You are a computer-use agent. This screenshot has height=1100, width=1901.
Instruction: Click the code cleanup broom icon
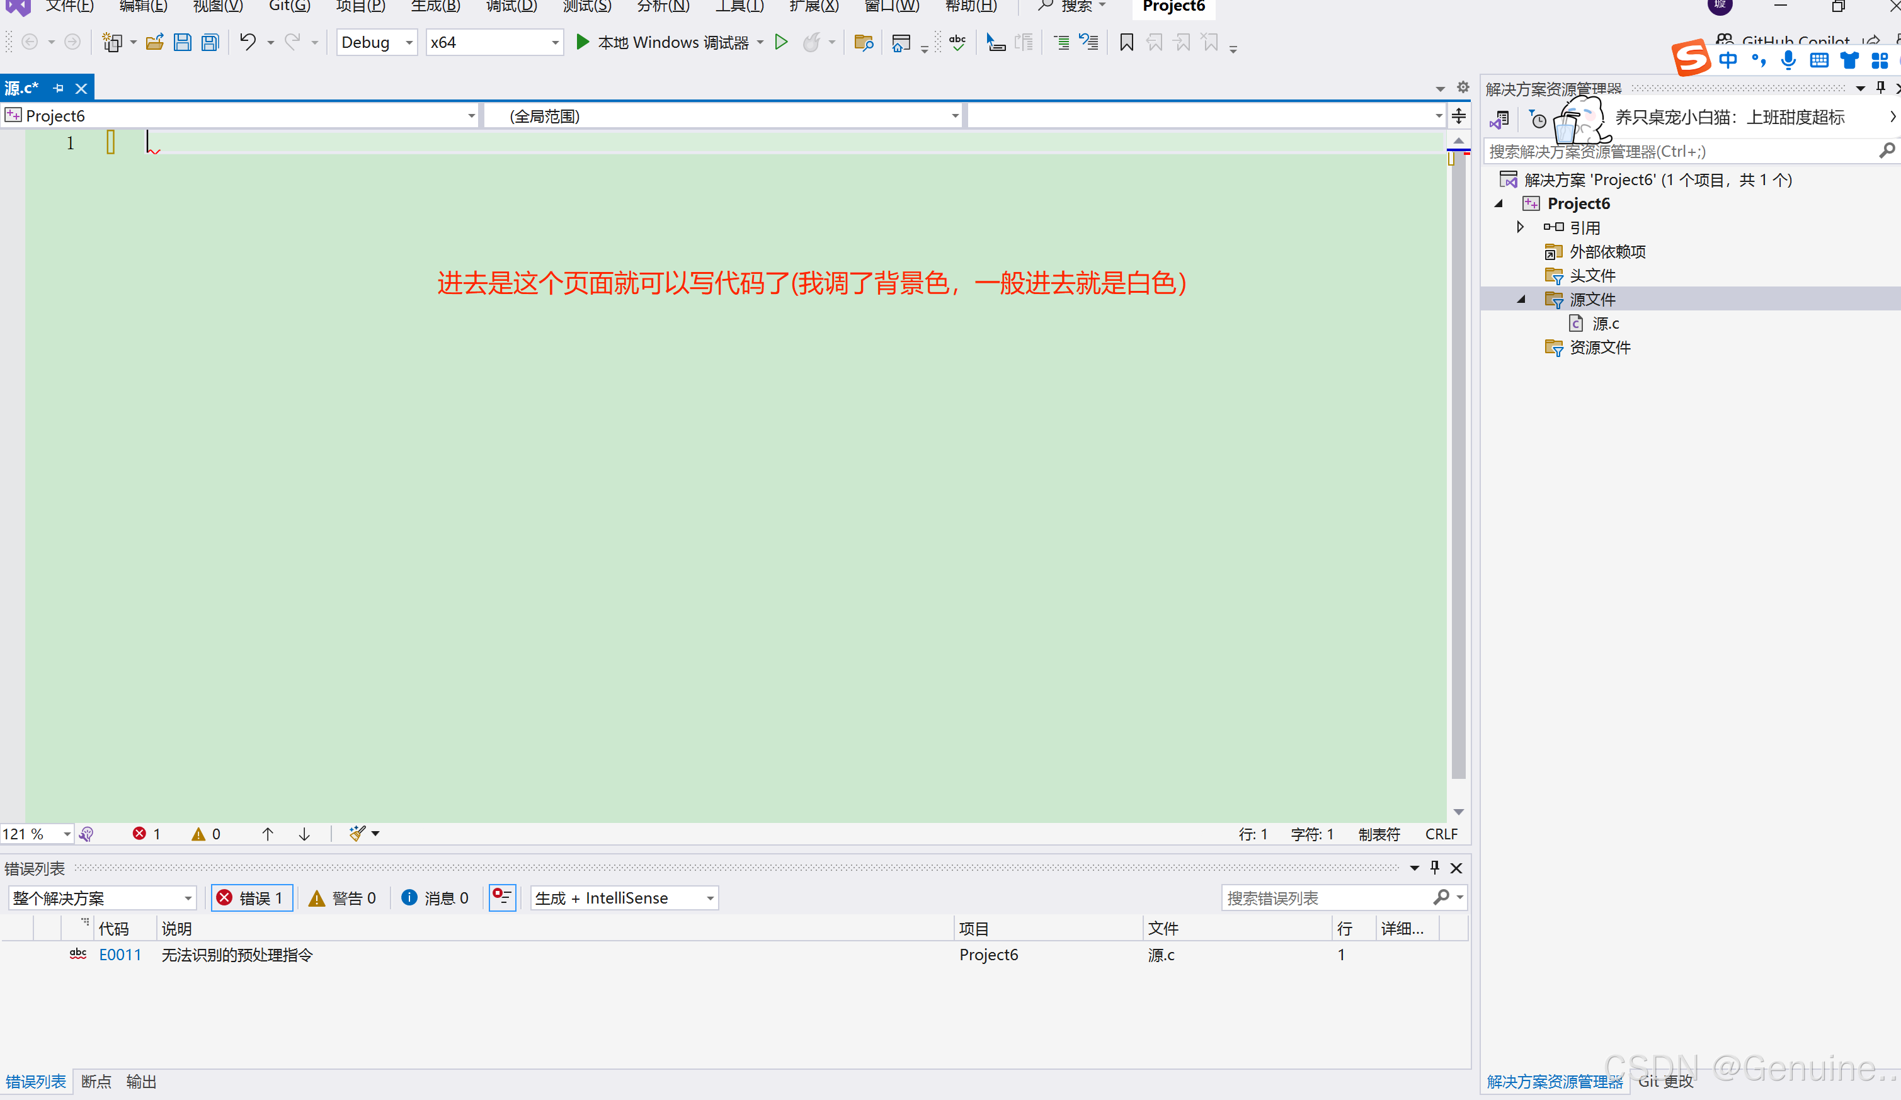357,833
